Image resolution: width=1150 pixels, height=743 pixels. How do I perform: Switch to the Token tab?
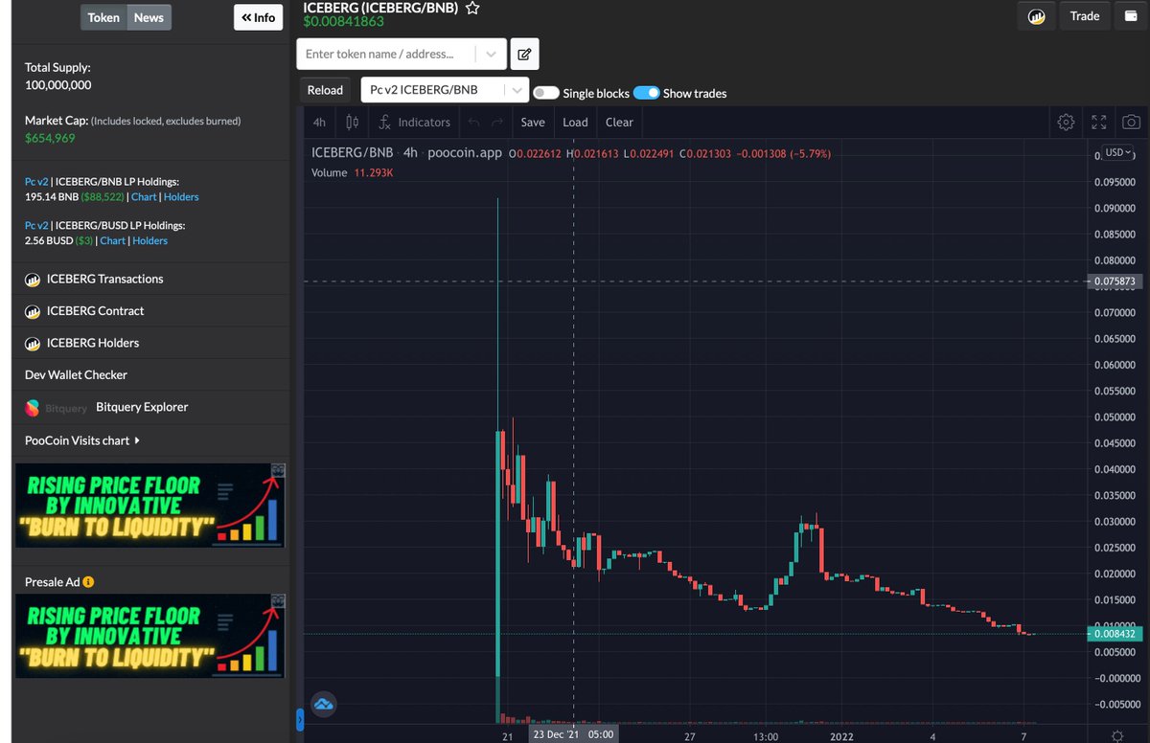[x=103, y=17]
